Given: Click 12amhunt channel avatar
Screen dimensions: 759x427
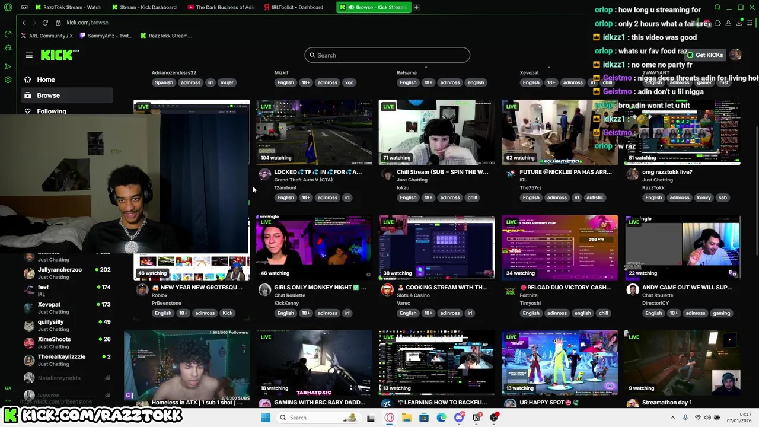Looking at the screenshot, I should click(264, 174).
